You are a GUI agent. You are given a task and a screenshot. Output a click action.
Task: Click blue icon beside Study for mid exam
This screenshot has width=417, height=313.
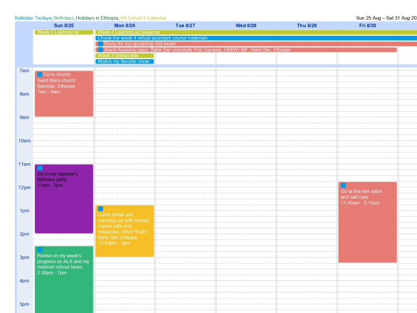click(100, 44)
